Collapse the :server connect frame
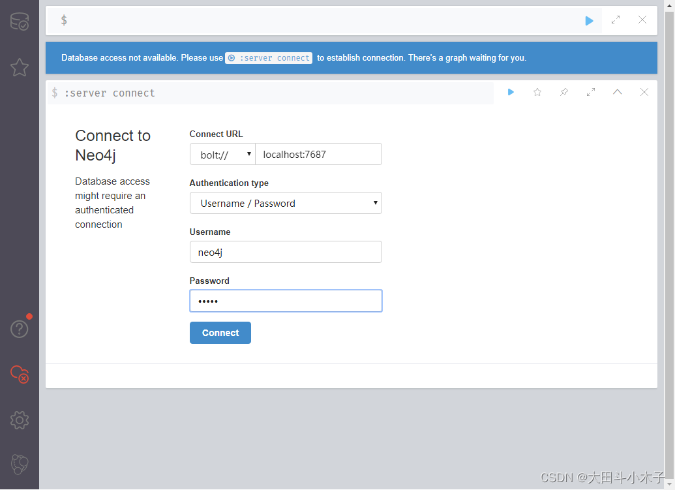675x490 pixels. [618, 92]
